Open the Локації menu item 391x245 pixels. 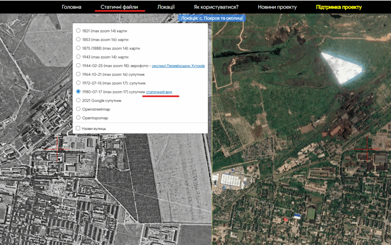point(166,7)
